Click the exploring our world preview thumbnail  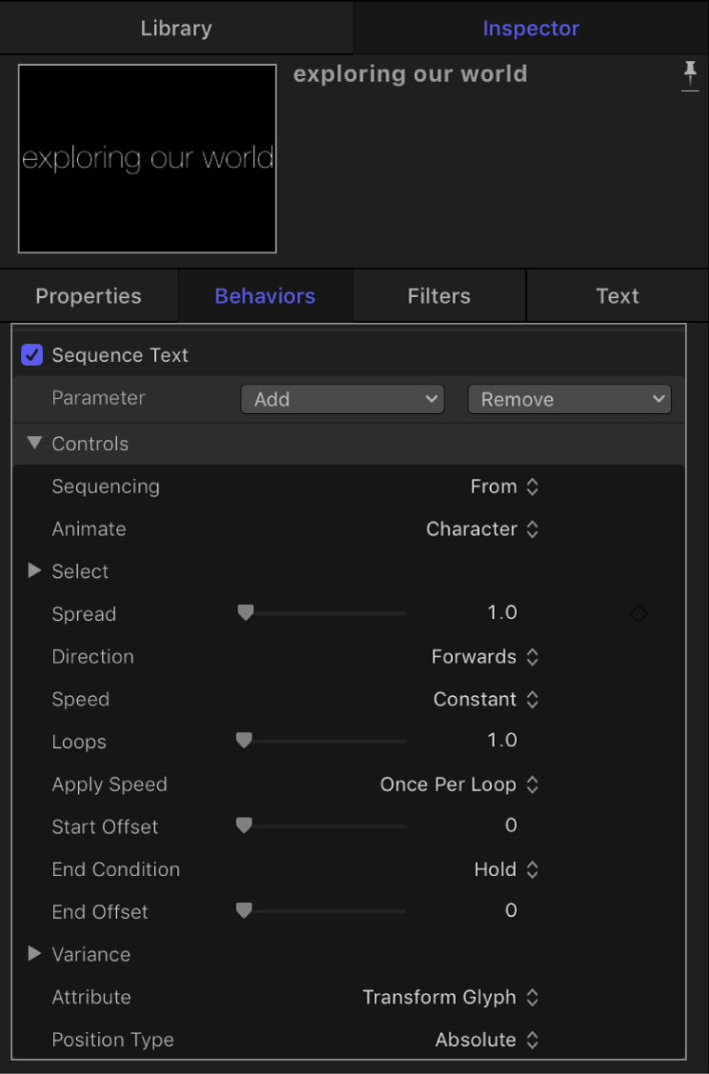point(148,158)
